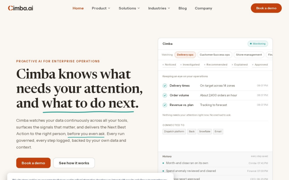The width and height of the screenshot is (289, 180).
Task: Click the Slack connection chip
Action: [192, 132]
